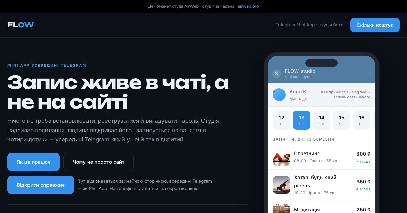The image size is (407, 213).
Task: Click the 7 місць availability label
Action: point(363,161)
